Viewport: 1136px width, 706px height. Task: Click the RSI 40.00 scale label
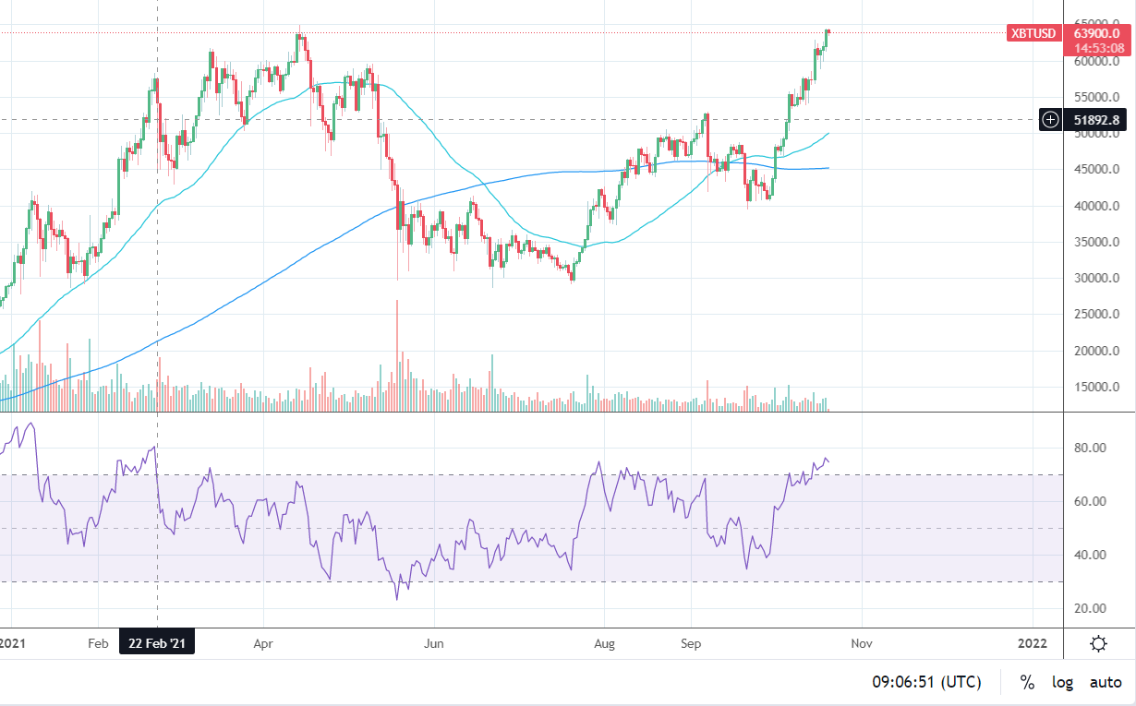1090,556
